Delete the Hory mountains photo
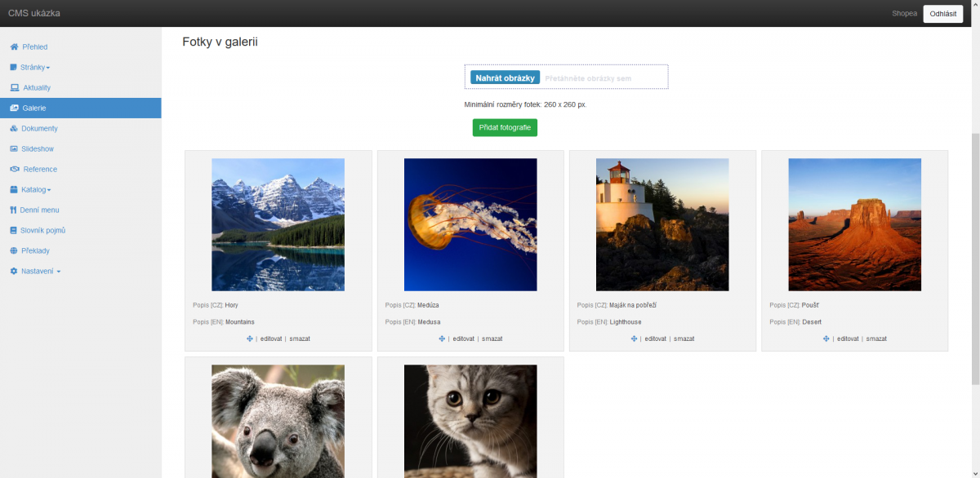 (x=300, y=339)
